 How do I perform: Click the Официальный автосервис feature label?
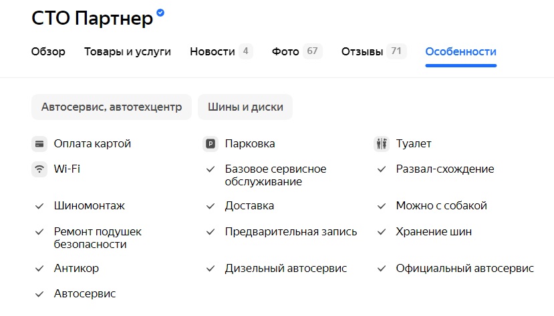[464, 269]
